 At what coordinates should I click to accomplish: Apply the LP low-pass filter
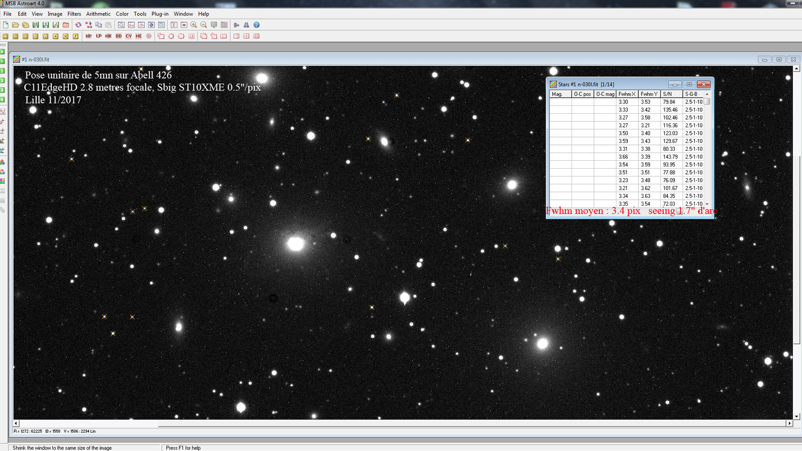[99, 36]
